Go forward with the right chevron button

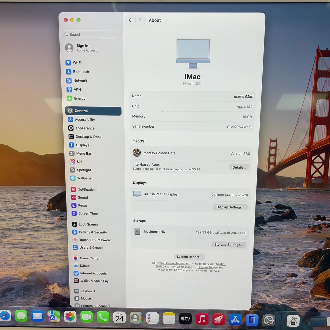[140, 20]
